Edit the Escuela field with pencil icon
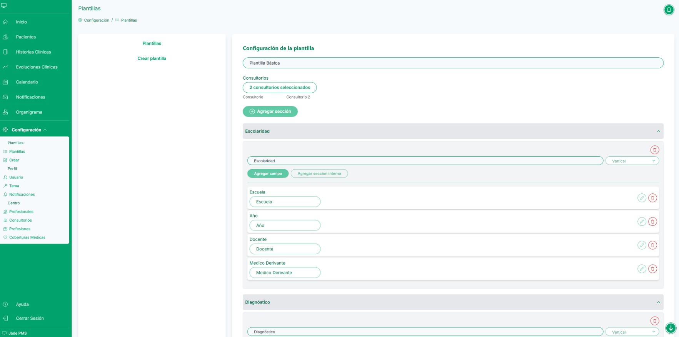The image size is (679, 337). coord(642,198)
